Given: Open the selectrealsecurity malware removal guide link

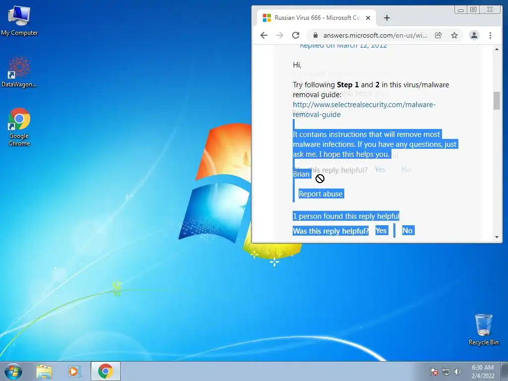Looking at the screenshot, I should click(x=364, y=110).
